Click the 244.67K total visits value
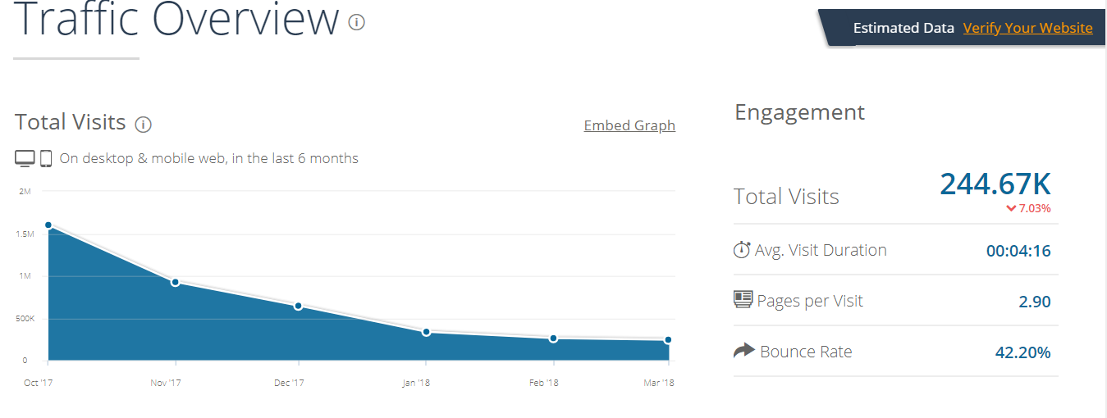The height and width of the screenshot is (418, 1107). 995,184
